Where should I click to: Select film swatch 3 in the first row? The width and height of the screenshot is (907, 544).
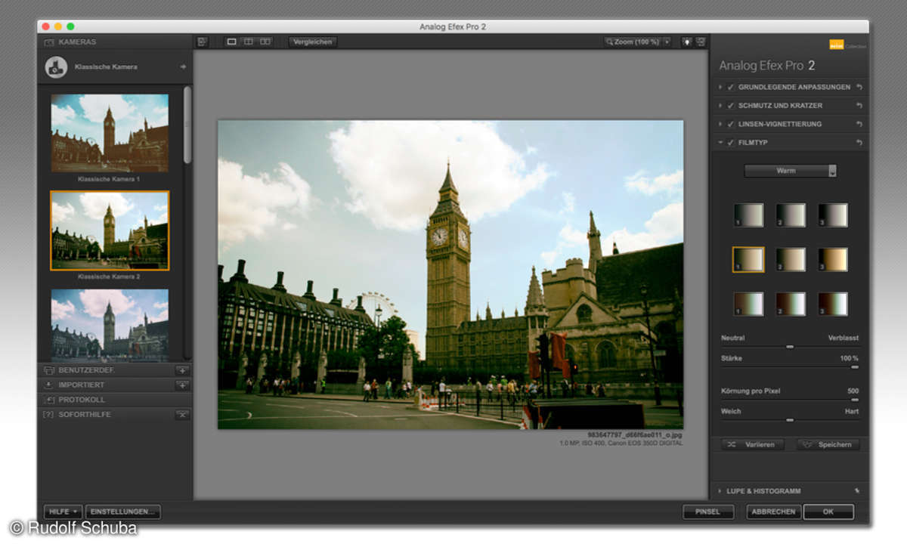tap(833, 215)
